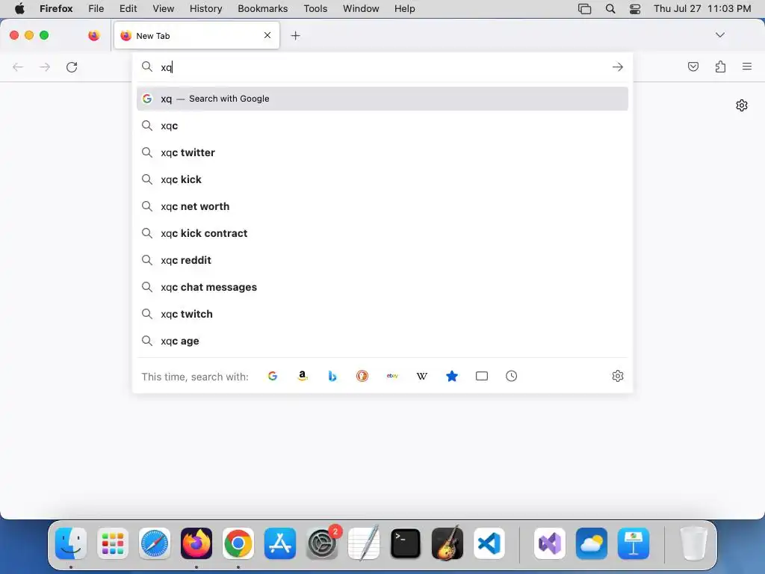This screenshot has width=765, height=574.
Task: Open the Edit menu
Action: pyautogui.click(x=128, y=9)
